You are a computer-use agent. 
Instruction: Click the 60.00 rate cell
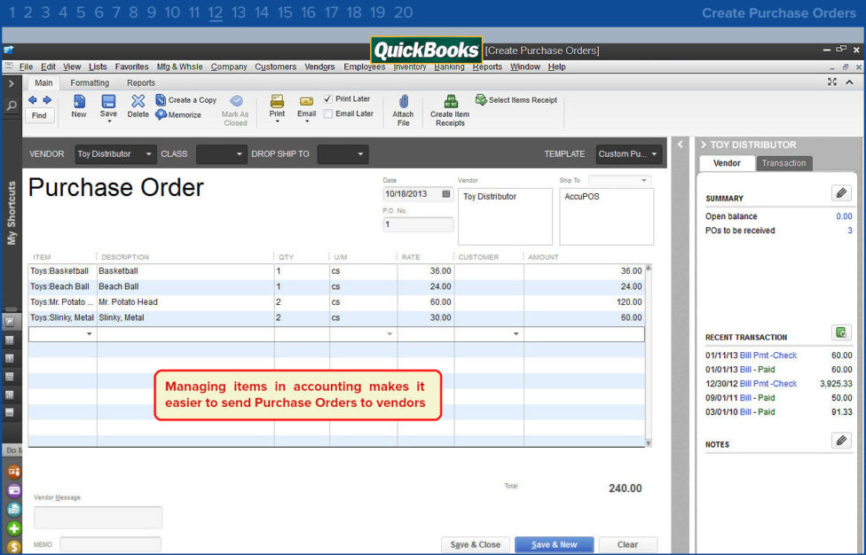pyautogui.click(x=425, y=302)
